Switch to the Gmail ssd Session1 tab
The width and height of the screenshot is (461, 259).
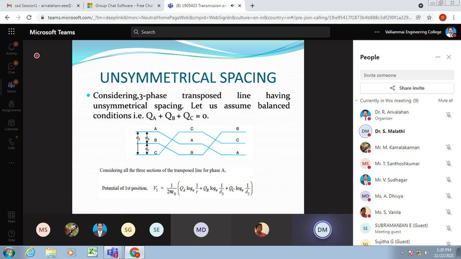pyautogui.click(x=43, y=6)
